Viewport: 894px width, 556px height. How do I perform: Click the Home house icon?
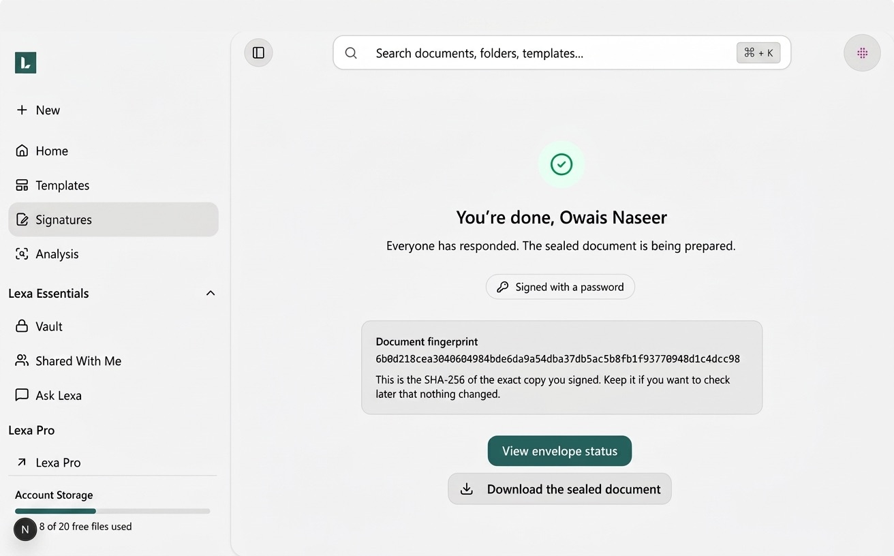coord(22,151)
